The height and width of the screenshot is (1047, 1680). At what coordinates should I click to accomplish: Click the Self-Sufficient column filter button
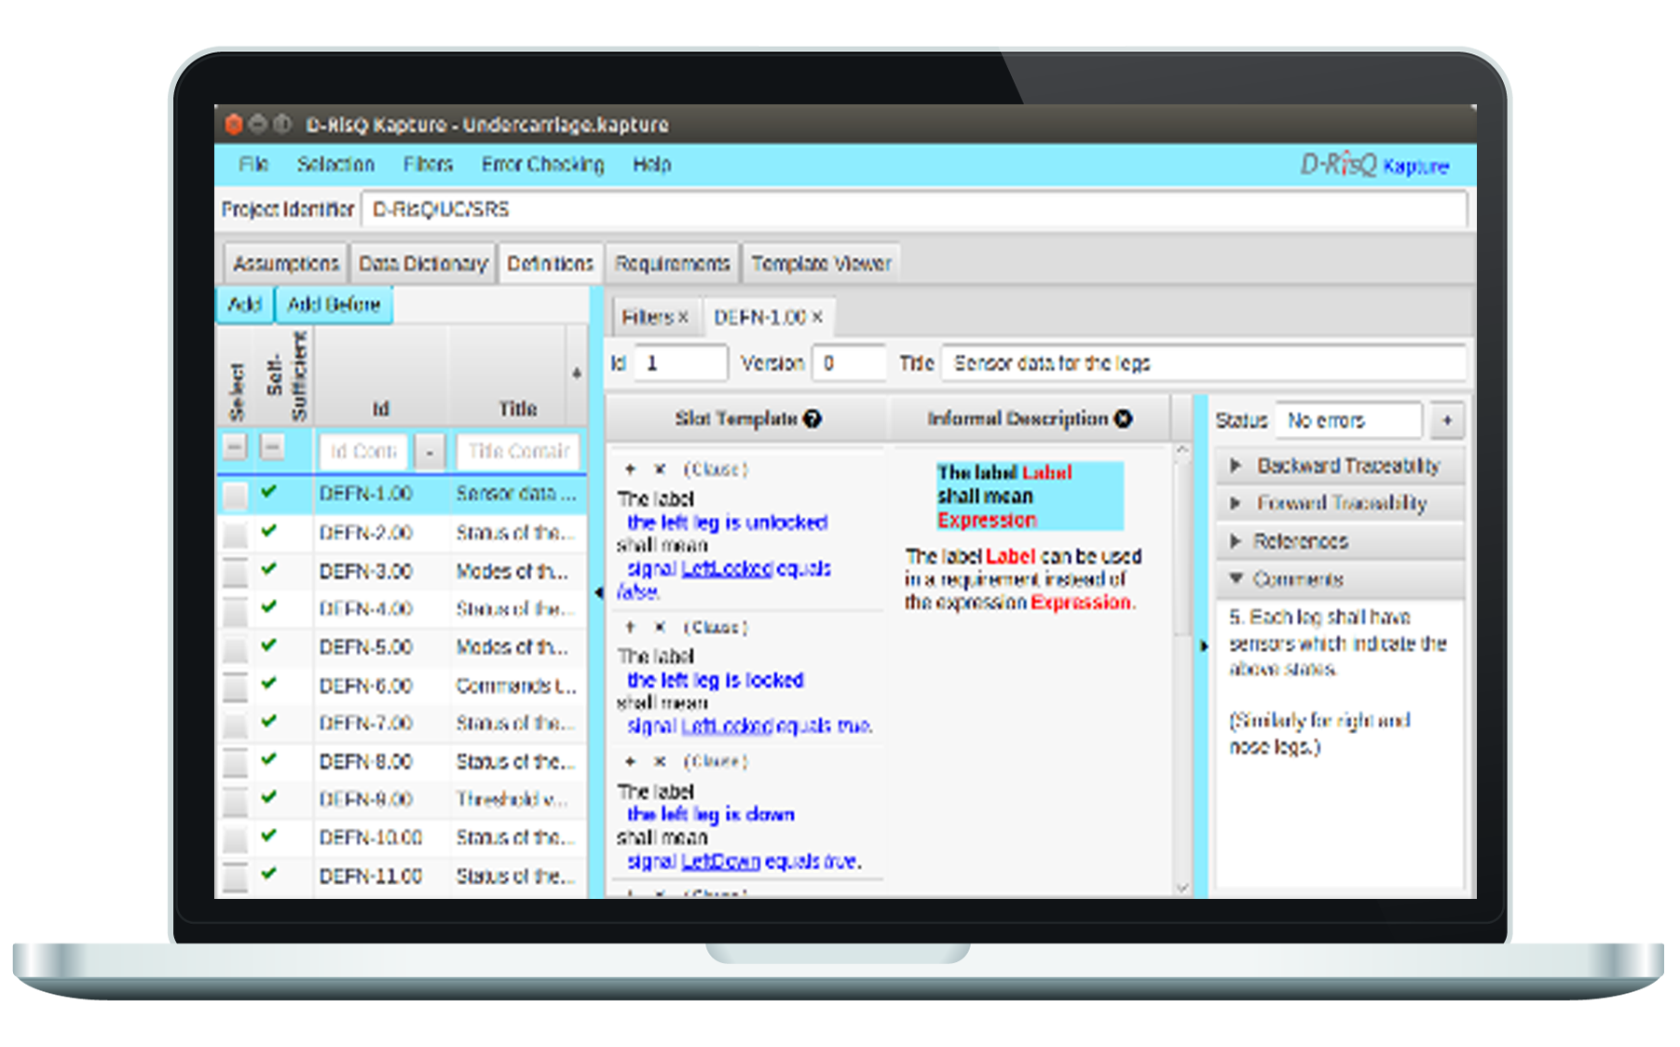tap(272, 448)
